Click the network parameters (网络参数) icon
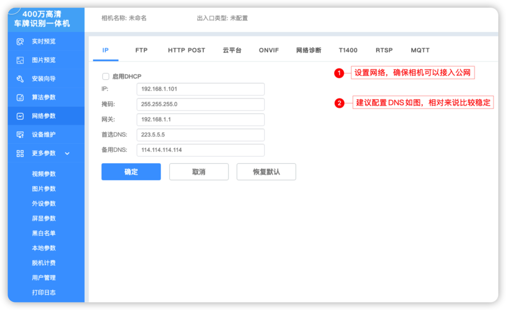The height and width of the screenshot is (310, 506). (x=20, y=116)
